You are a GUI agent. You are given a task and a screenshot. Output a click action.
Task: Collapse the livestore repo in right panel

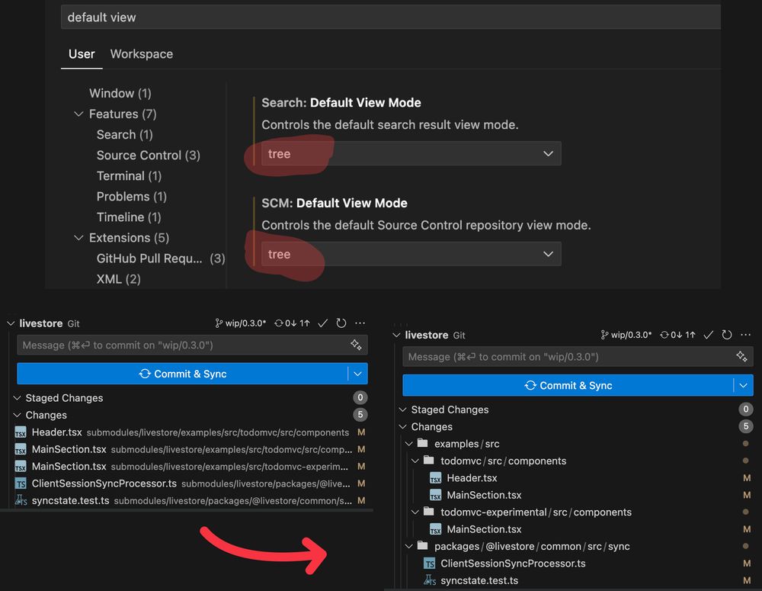396,335
